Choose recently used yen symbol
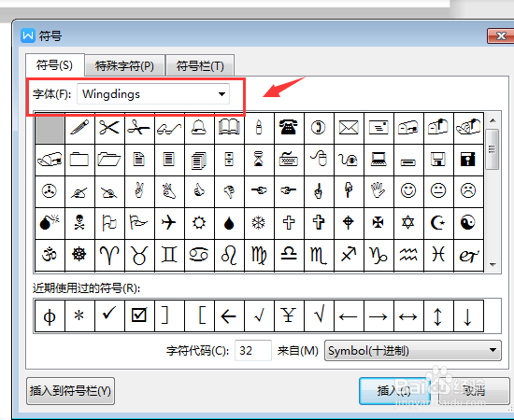This screenshot has width=514, height=420. click(x=289, y=315)
